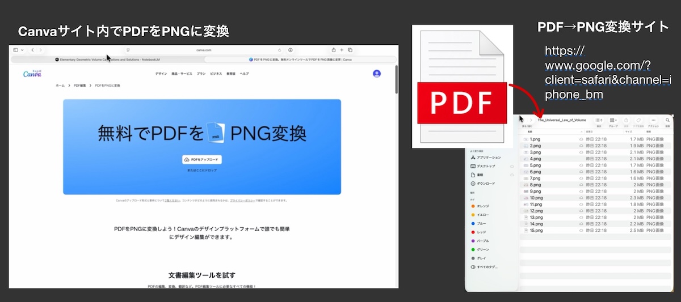Image resolution: width=681 pixels, height=302 pixels.
Task: Click the PDFをアップロード button
Action: [202, 160]
